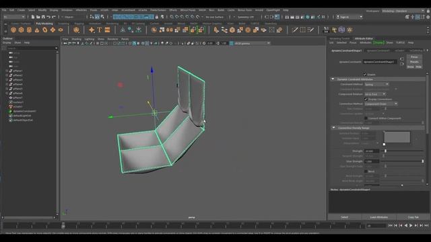
Task: Toggle the Bend checkbox
Action: coord(366,171)
